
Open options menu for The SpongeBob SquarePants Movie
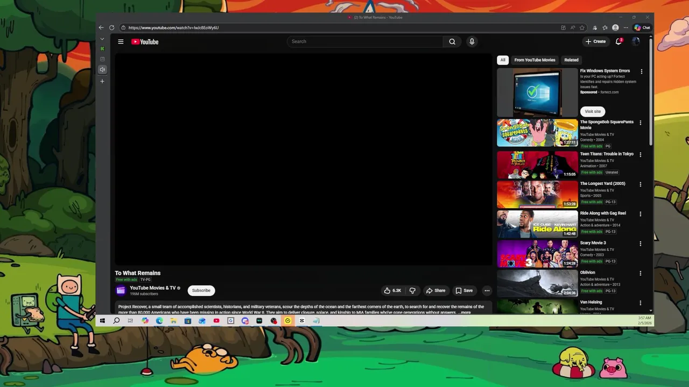(x=641, y=123)
